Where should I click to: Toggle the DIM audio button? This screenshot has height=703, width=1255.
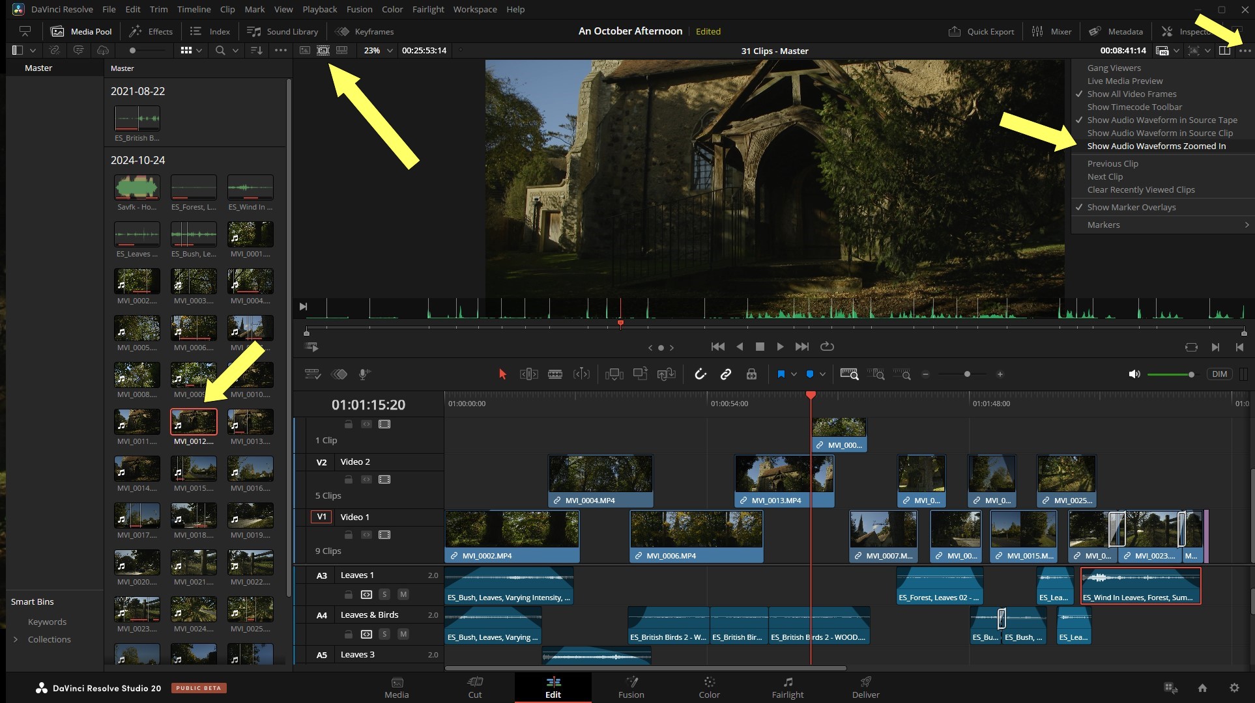(1220, 374)
